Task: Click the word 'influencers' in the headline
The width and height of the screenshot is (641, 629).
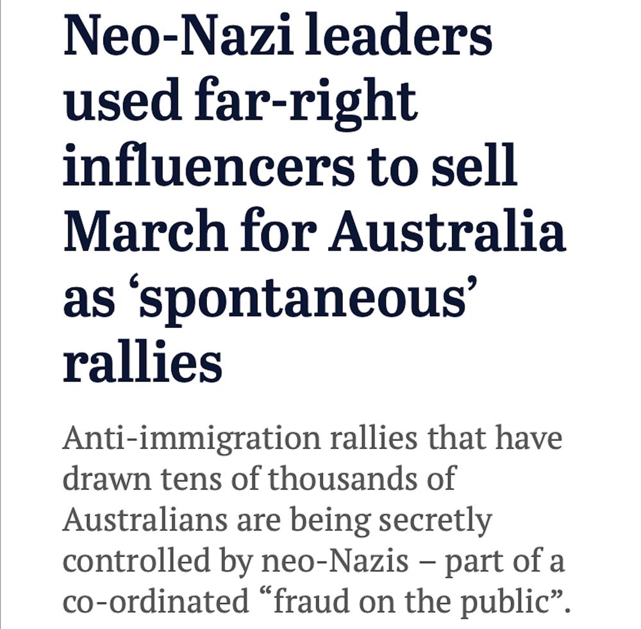Action: [209, 166]
